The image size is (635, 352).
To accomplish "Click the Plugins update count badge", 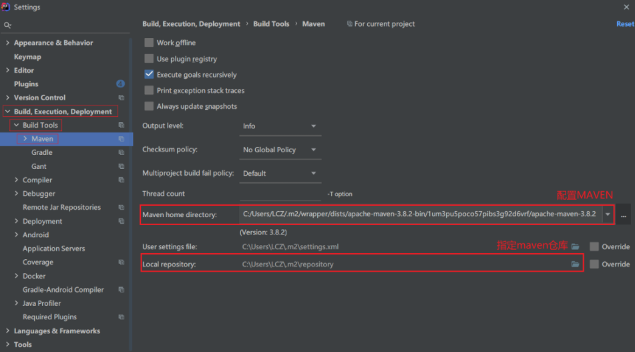I will [x=120, y=84].
